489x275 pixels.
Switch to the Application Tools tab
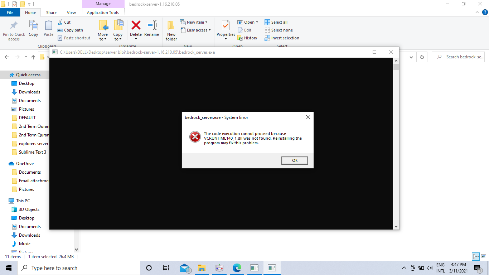(x=103, y=13)
